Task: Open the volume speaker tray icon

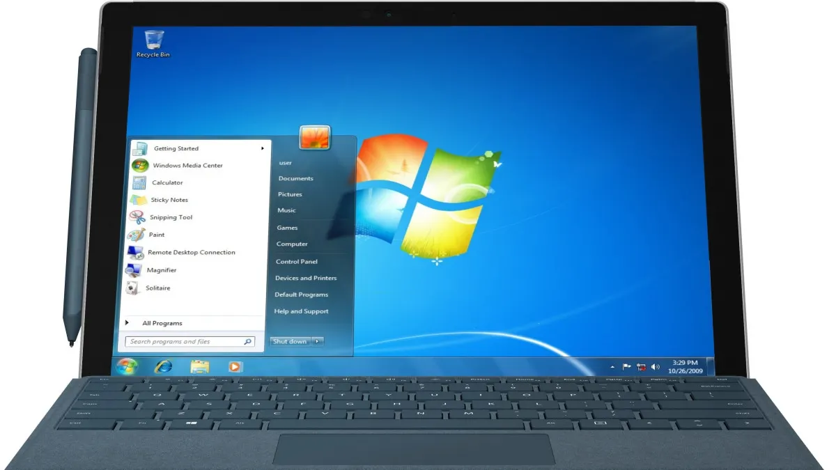Action: (656, 366)
